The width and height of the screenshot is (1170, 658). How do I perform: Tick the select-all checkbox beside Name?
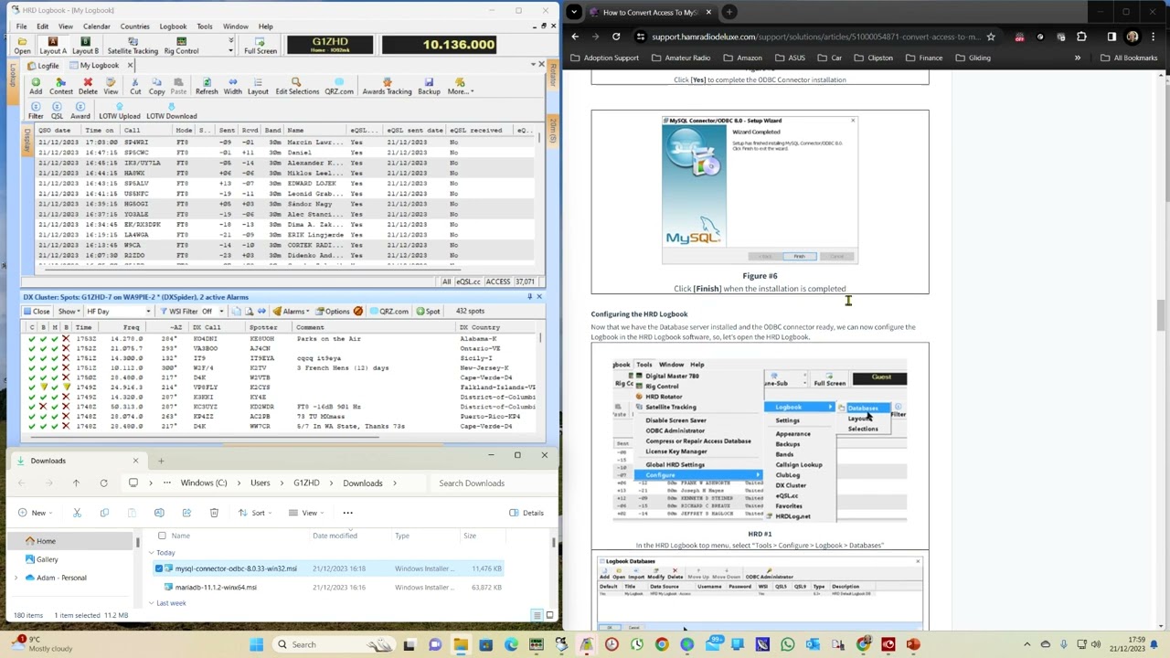coord(162,536)
